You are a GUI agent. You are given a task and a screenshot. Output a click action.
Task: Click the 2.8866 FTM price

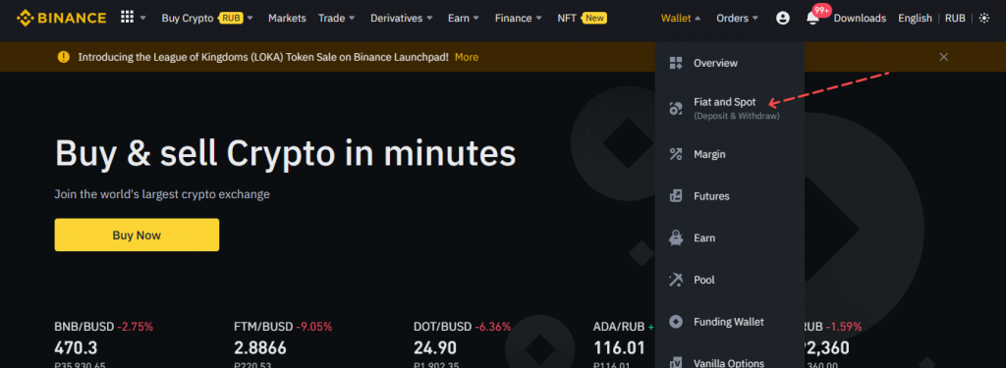coord(260,348)
